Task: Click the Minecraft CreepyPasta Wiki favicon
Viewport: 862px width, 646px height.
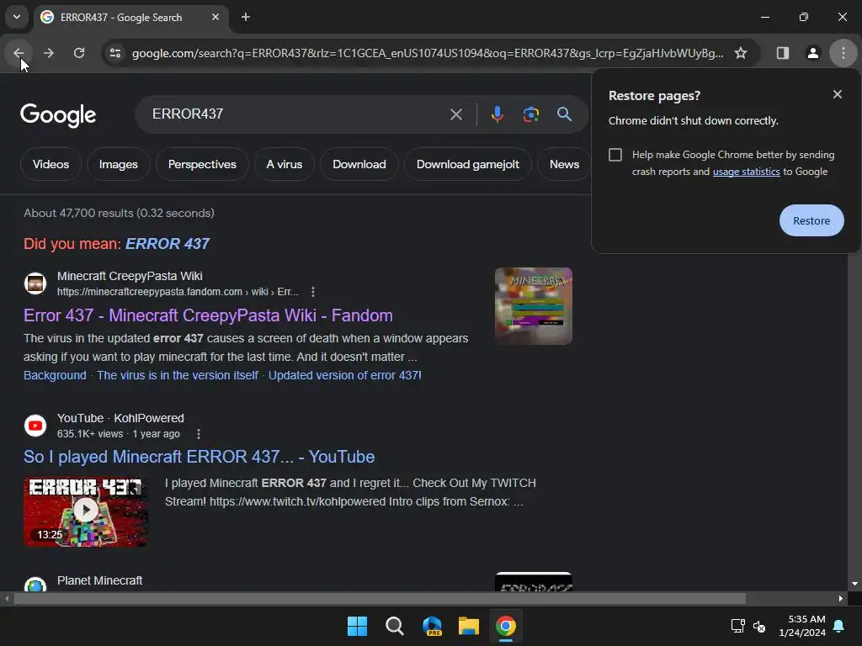Action: 35,283
